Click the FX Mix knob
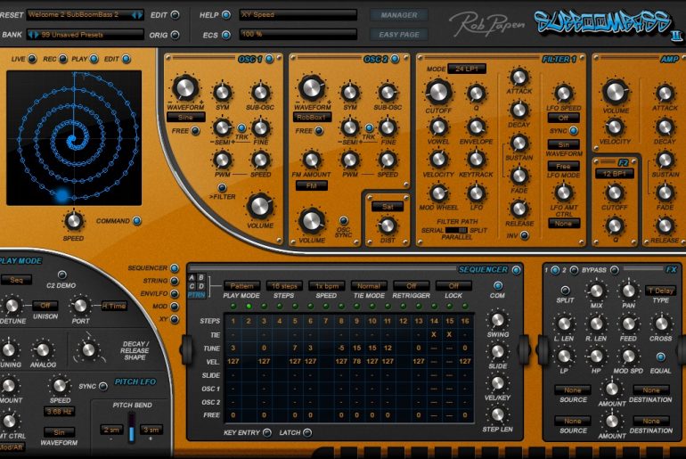686x459 pixels. (x=597, y=290)
